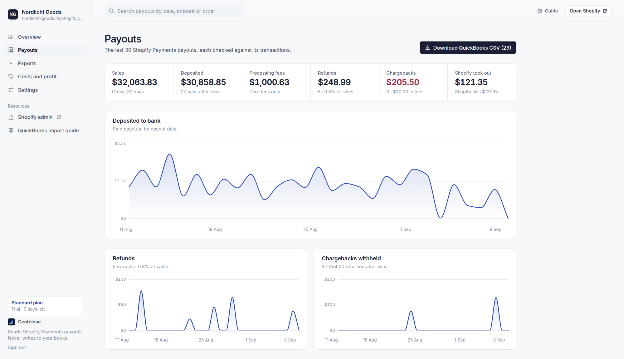Click the external link icon beside Shopify admin

(59, 117)
